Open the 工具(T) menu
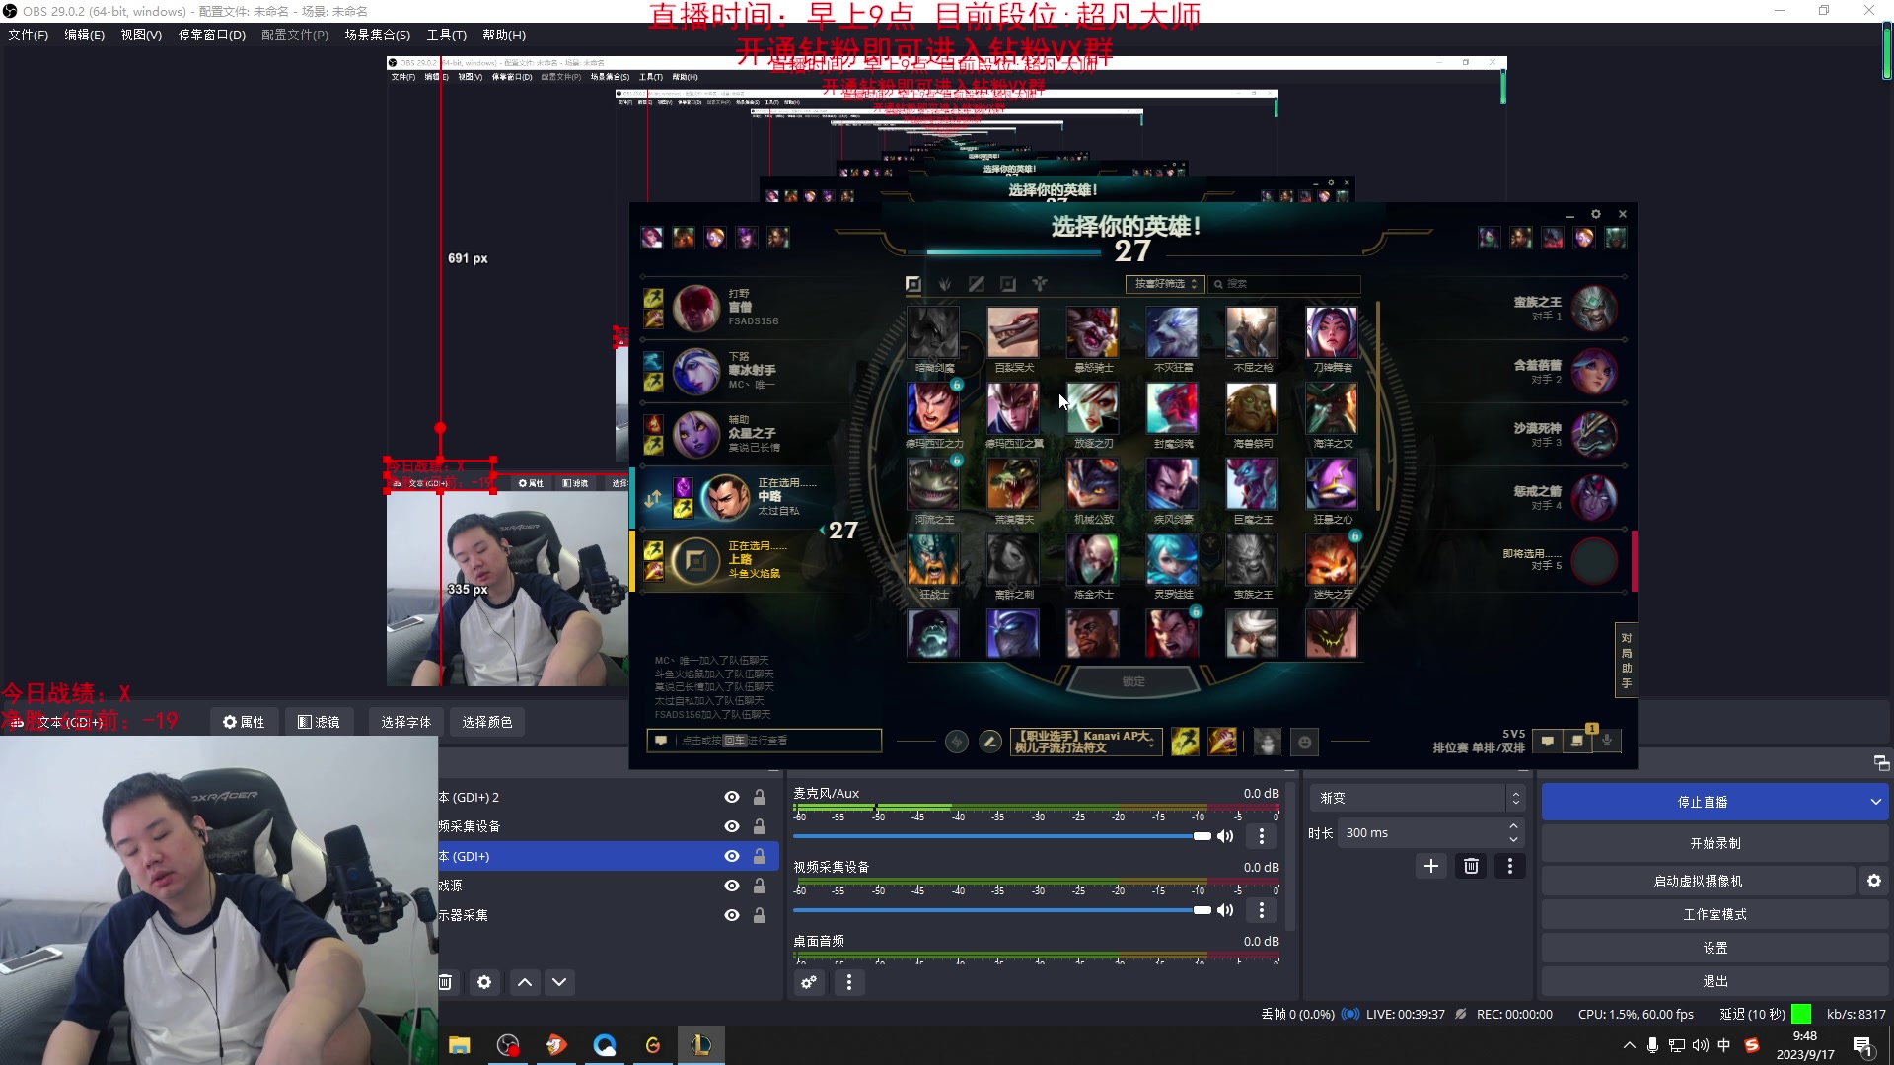 point(447,35)
